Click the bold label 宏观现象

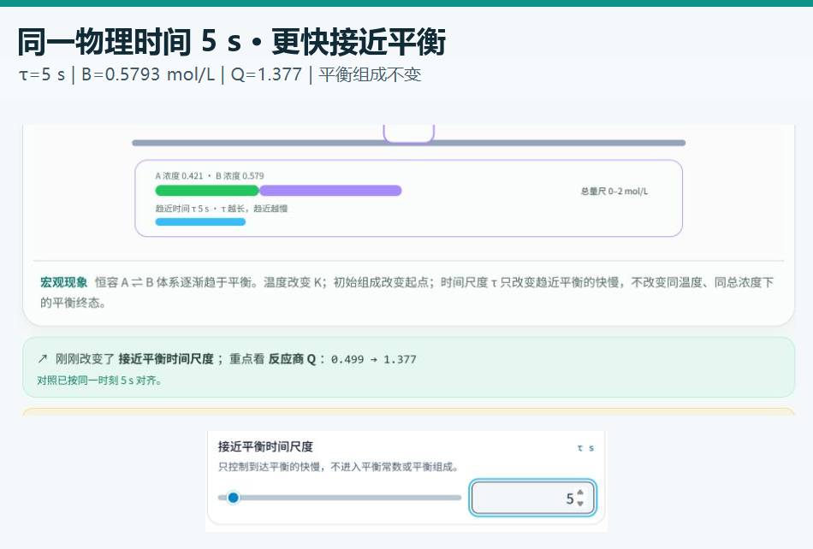(64, 282)
